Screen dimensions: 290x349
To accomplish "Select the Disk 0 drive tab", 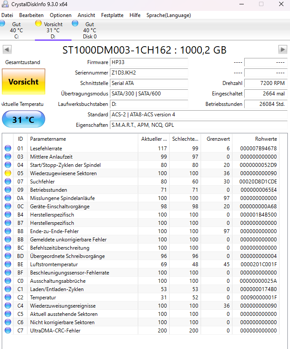I will point(89,30).
